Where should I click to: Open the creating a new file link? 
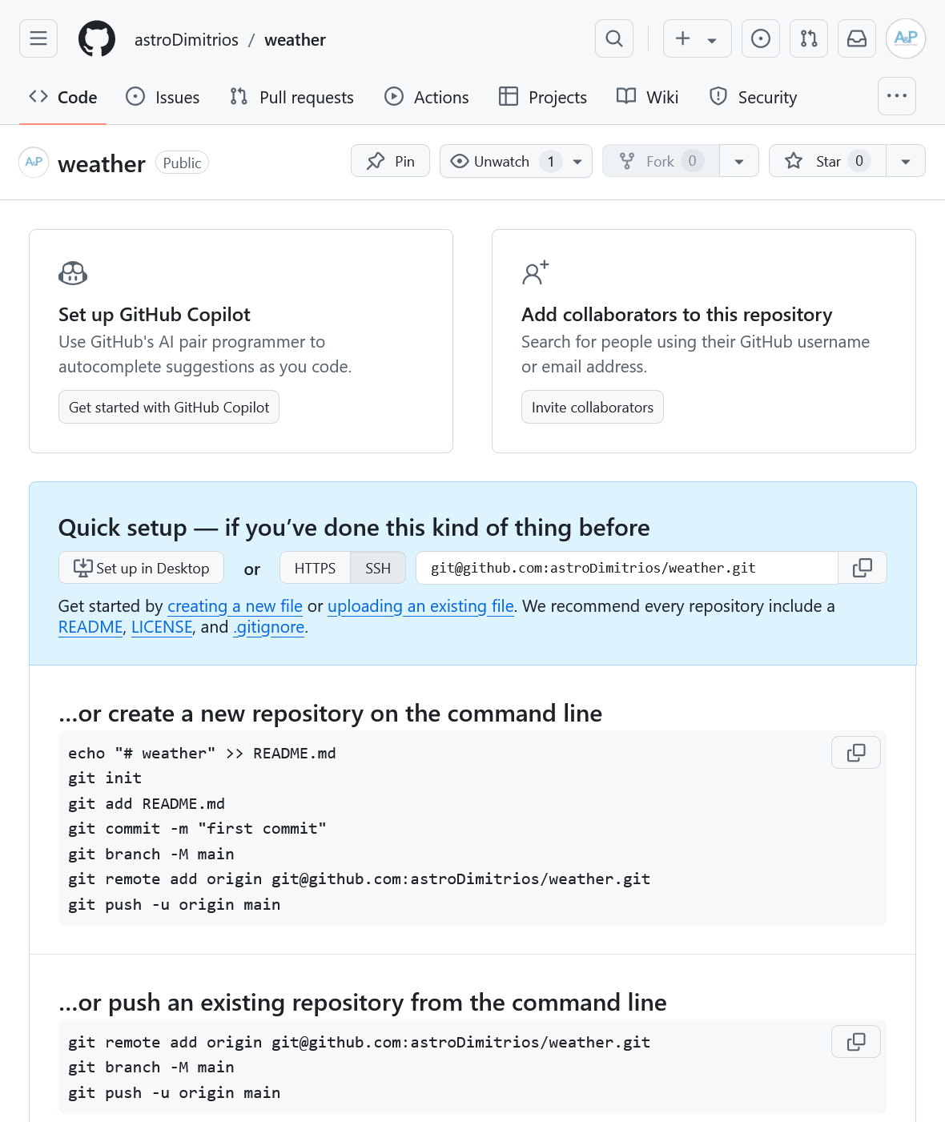pos(235,606)
